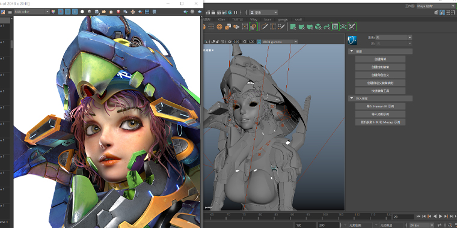
Task: Play the animation backwards
Action: [x=435, y=216]
